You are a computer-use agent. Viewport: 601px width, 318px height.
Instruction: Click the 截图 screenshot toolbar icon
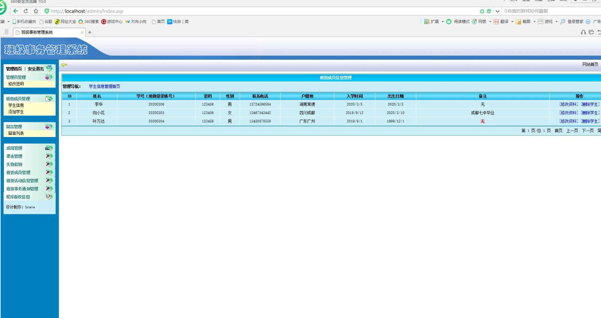coord(518,22)
